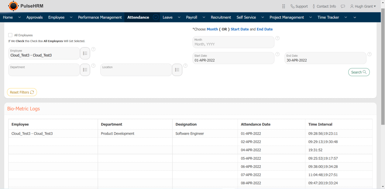Click help icon beside Employee field
Image resolution: width=385 pixels, height=189 pixels.
[93, 49]
